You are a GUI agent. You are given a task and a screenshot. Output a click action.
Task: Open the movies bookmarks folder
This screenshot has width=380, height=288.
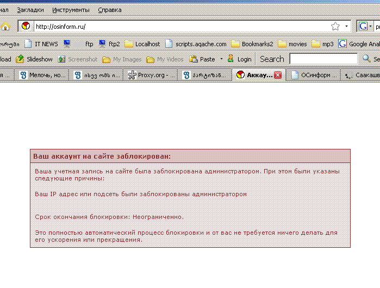point(292,44)
